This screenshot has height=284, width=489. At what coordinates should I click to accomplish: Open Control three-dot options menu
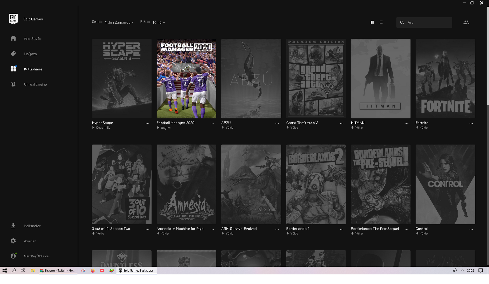click(x=471, y=229)
